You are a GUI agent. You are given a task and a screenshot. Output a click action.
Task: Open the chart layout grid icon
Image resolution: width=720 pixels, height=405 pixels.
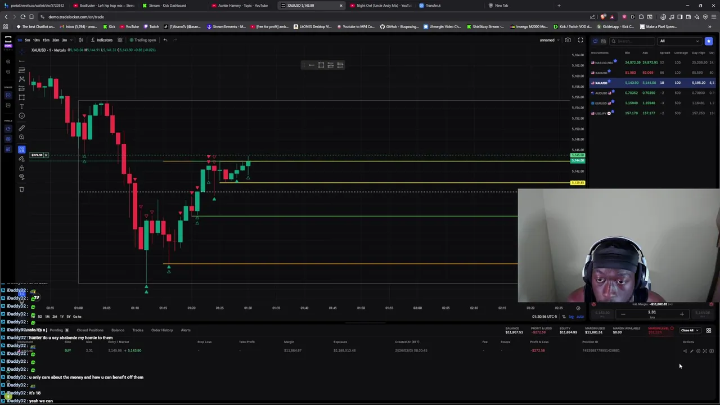pyautogui.click(x=120, y=40)
